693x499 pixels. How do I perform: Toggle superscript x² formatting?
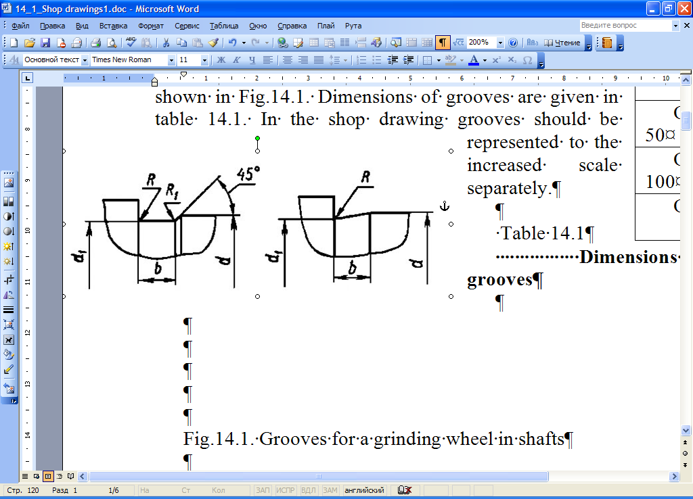pos(496,60)
